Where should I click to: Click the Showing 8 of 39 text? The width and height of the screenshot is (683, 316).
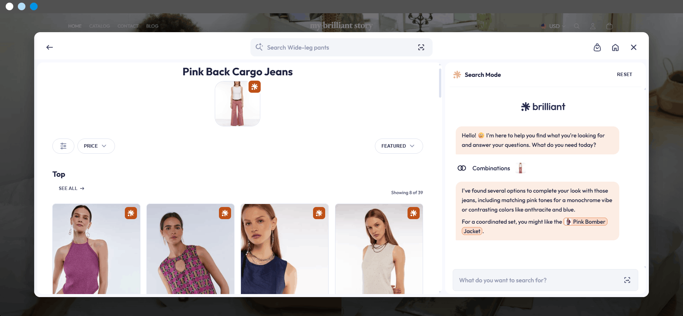tap(407, 193)
